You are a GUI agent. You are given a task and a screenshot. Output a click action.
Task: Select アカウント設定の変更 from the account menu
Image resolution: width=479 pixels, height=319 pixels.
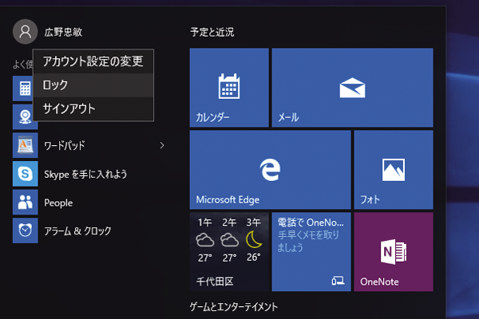93,61
